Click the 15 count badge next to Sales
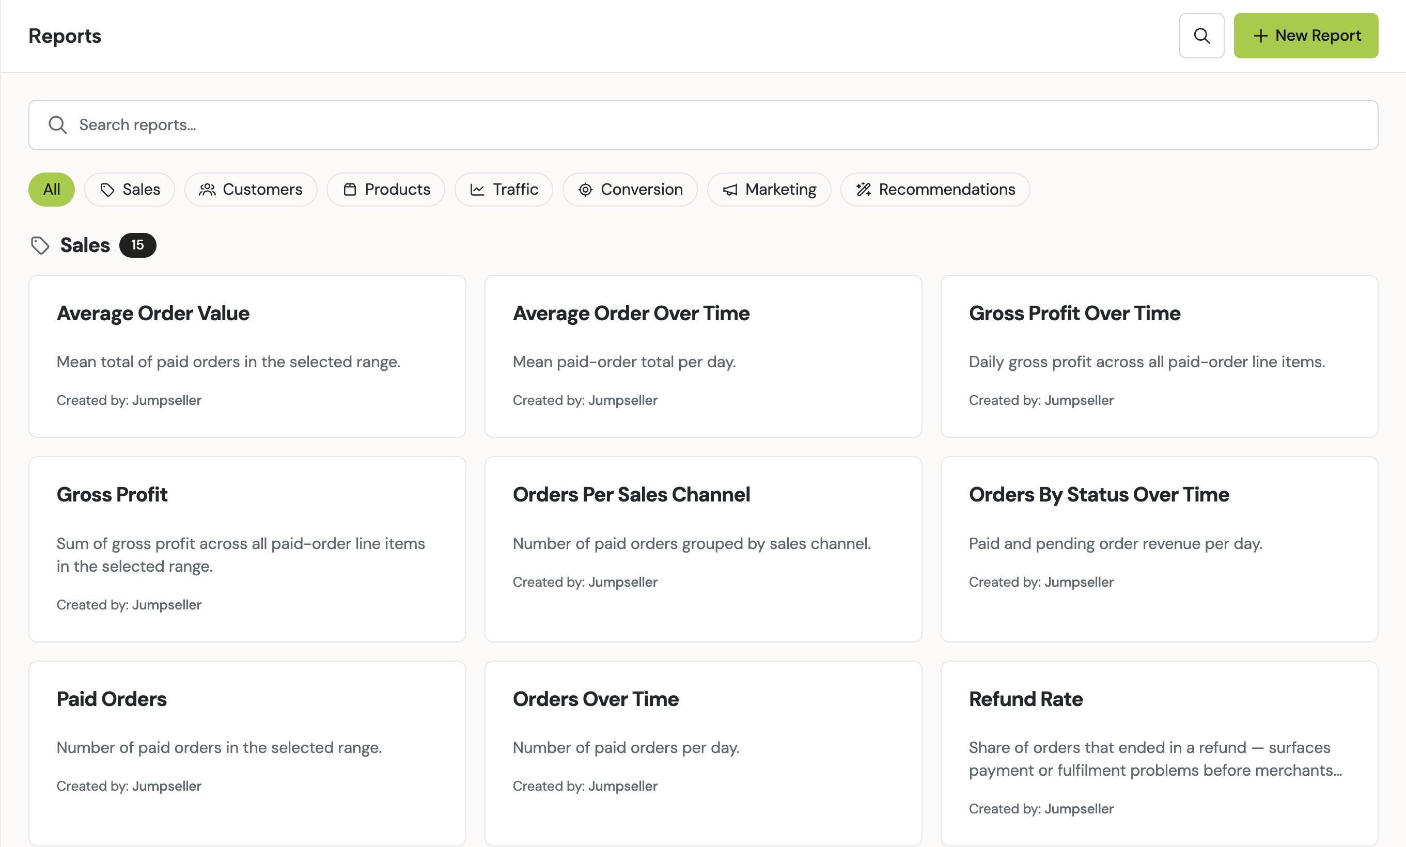 click(x=137, y=245)
